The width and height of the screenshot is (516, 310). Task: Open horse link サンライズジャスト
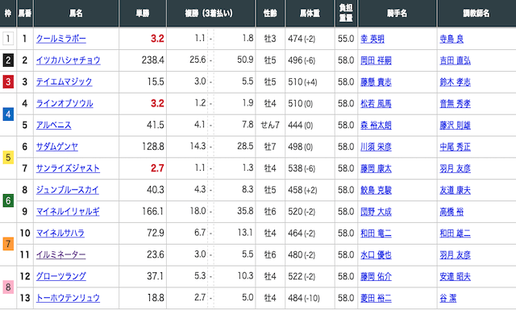68,168
